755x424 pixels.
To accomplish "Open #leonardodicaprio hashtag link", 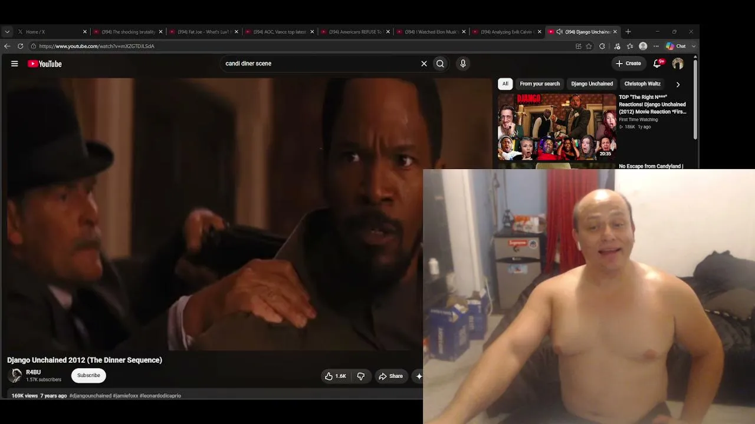I will pyautogui.click(x=160, y=396).
